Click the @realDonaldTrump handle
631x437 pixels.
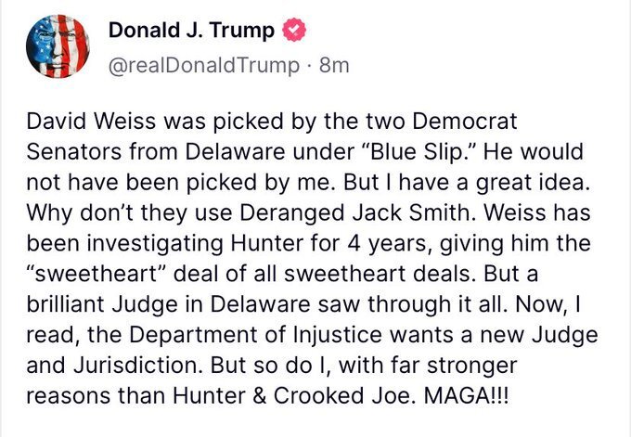(x=204, y=66)
